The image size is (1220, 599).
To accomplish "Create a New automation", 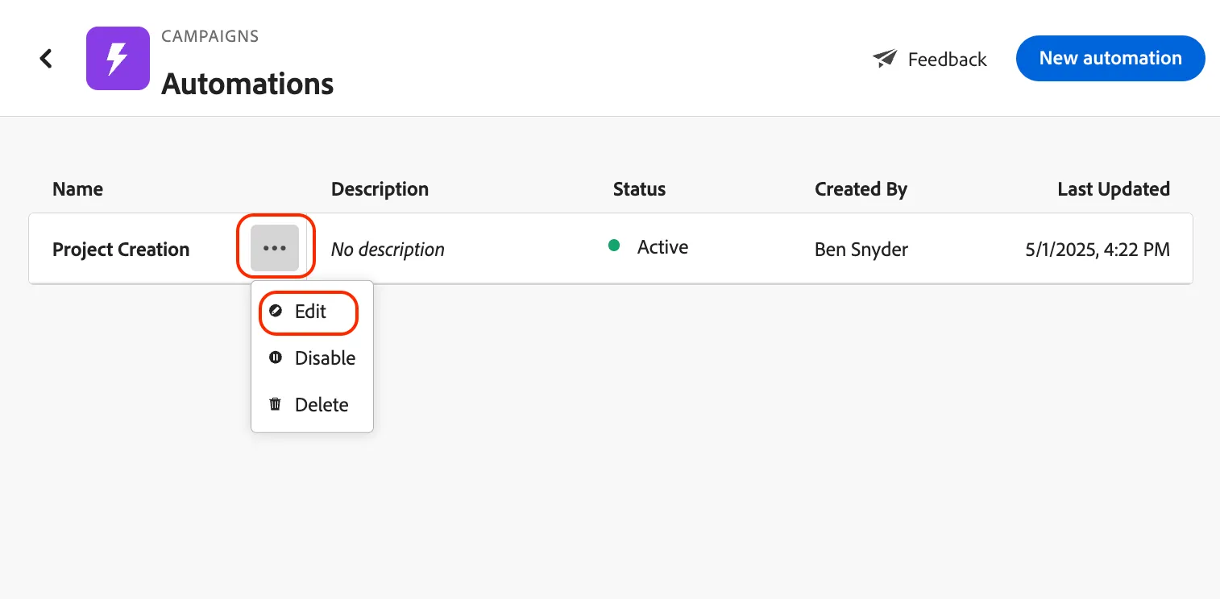I will (x=1110, y=58).
